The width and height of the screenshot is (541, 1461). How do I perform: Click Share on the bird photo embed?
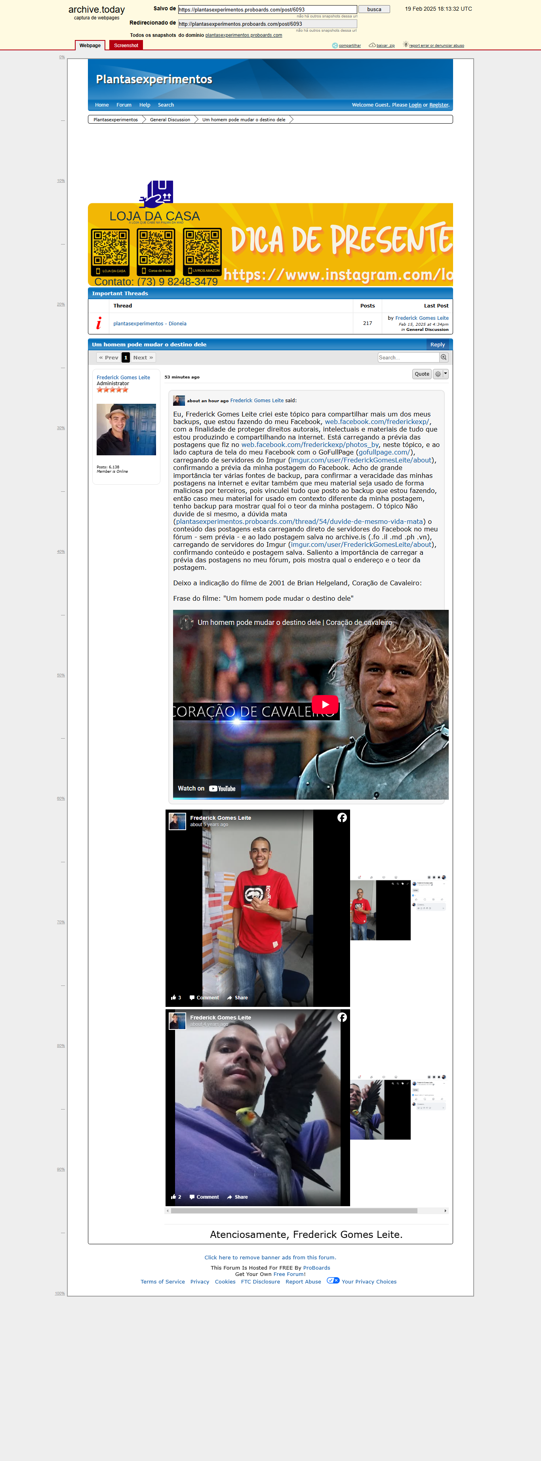click(238, 1197)
